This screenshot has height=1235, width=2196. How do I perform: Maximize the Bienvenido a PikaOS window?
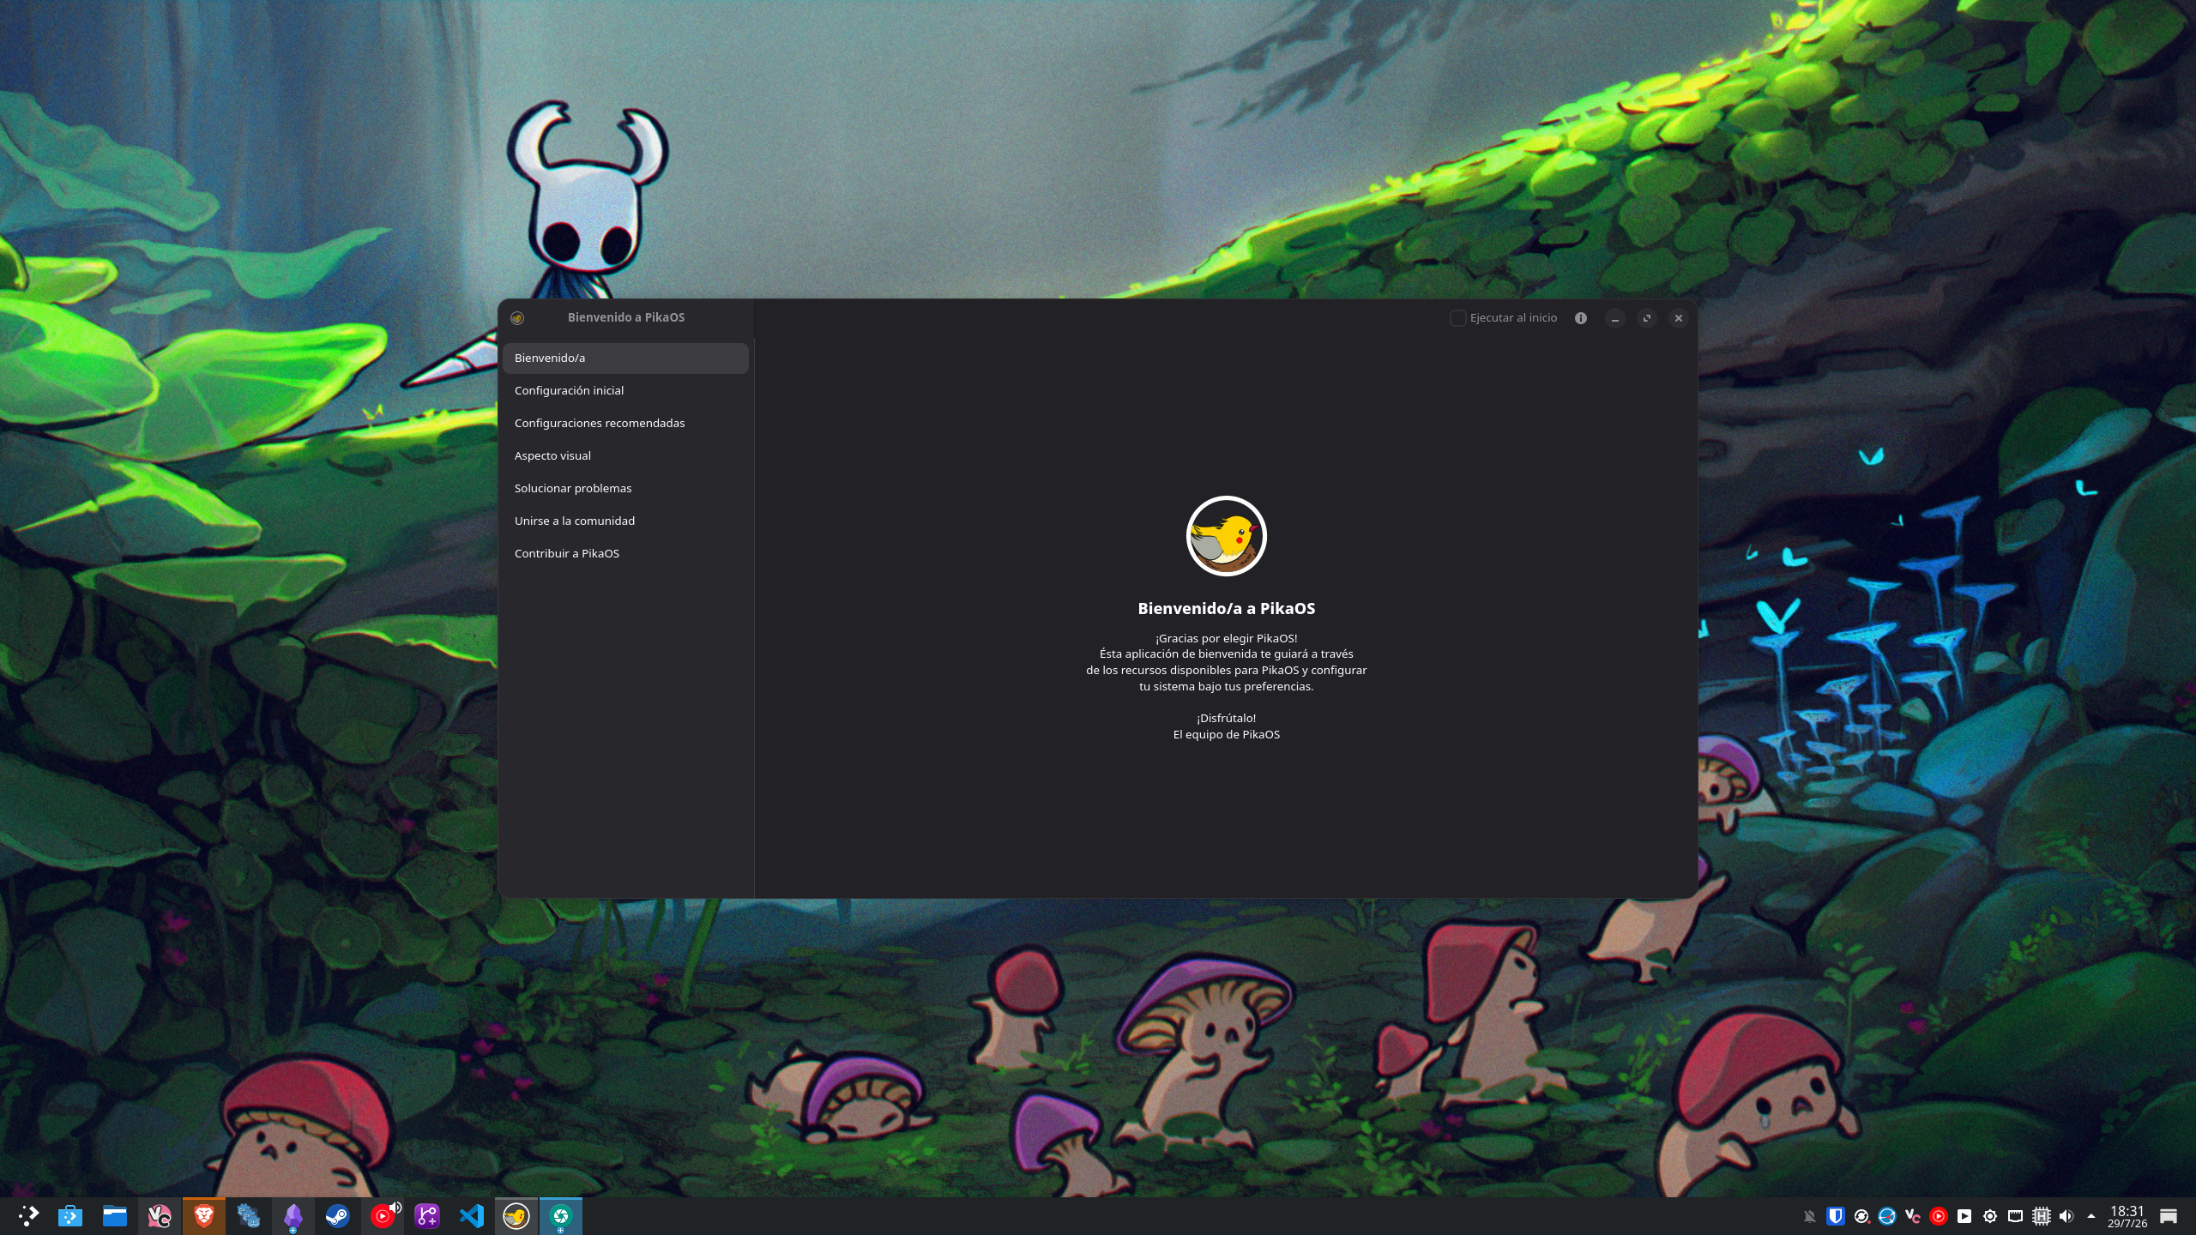1647,318
